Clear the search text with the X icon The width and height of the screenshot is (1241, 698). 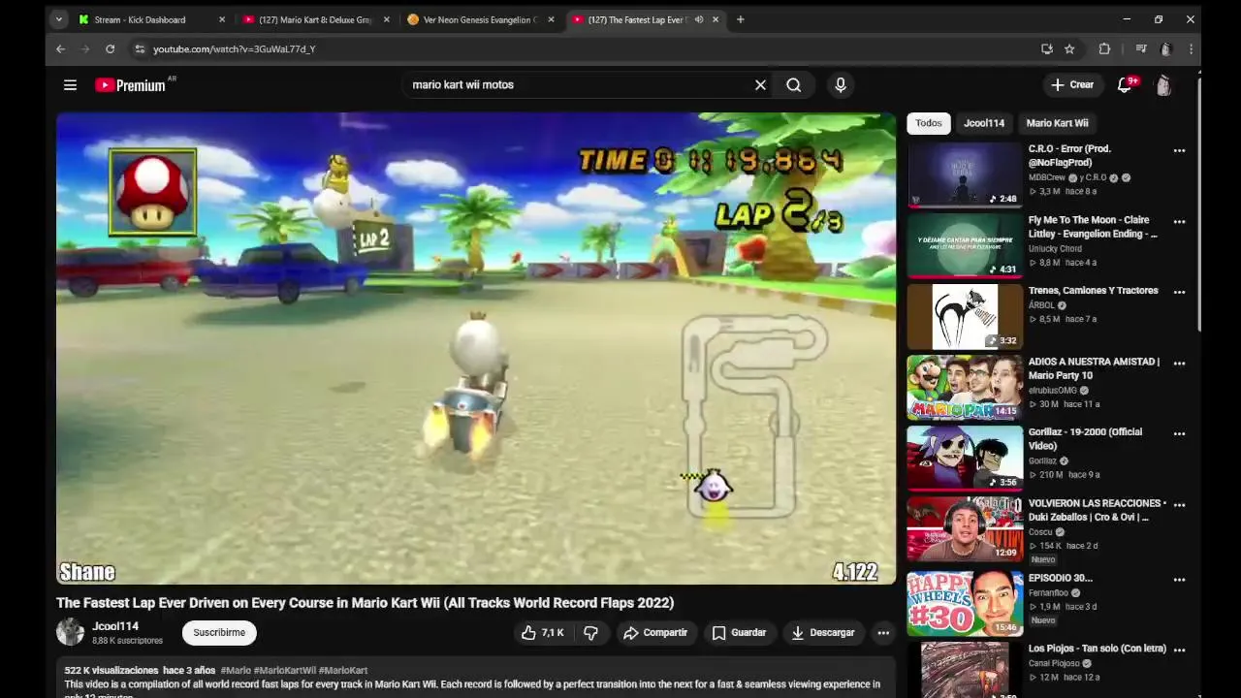click(x=760, y=85)
